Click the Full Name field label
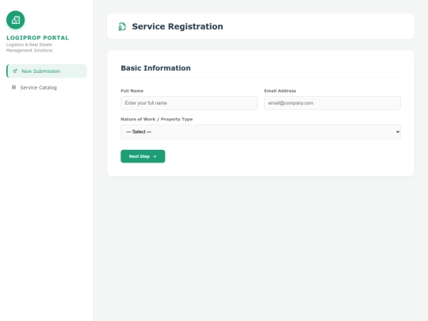The image size is (428, 321). pos(132,90)
